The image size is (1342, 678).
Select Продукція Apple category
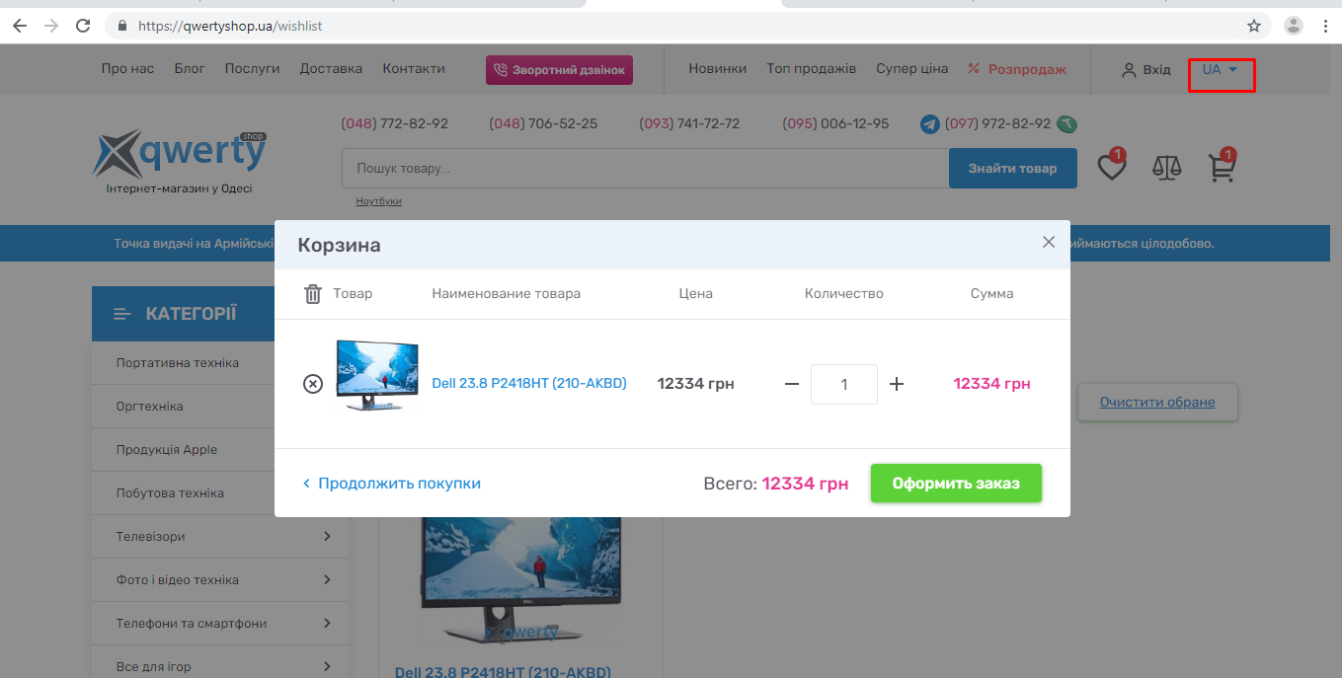[167, 450]
